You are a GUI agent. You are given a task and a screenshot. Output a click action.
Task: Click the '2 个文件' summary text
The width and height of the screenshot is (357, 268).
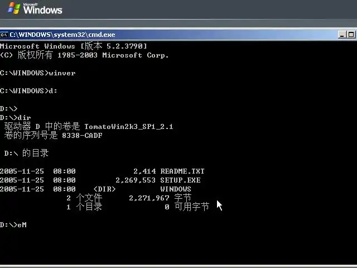84,198
